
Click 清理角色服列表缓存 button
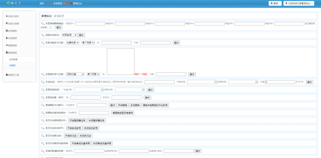click(x=123, y=113)
